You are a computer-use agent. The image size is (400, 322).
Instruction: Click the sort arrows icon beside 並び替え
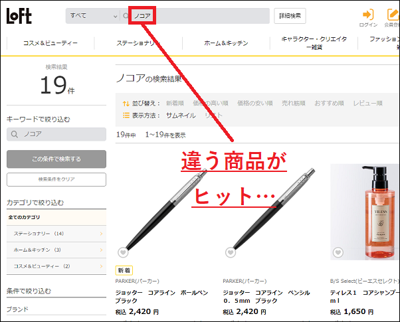pyautogui.click(x=126, y=104)
